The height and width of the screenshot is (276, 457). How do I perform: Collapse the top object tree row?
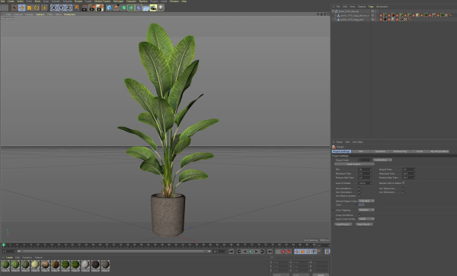pyautogui.click(x=333, y=11)
